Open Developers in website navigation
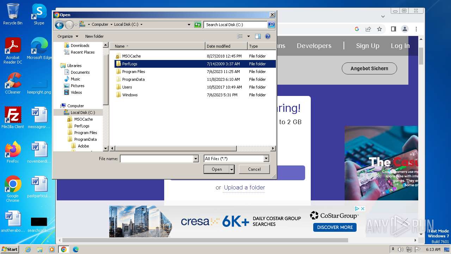This screenshot has height=254, width=451. [x=314, y=46]
